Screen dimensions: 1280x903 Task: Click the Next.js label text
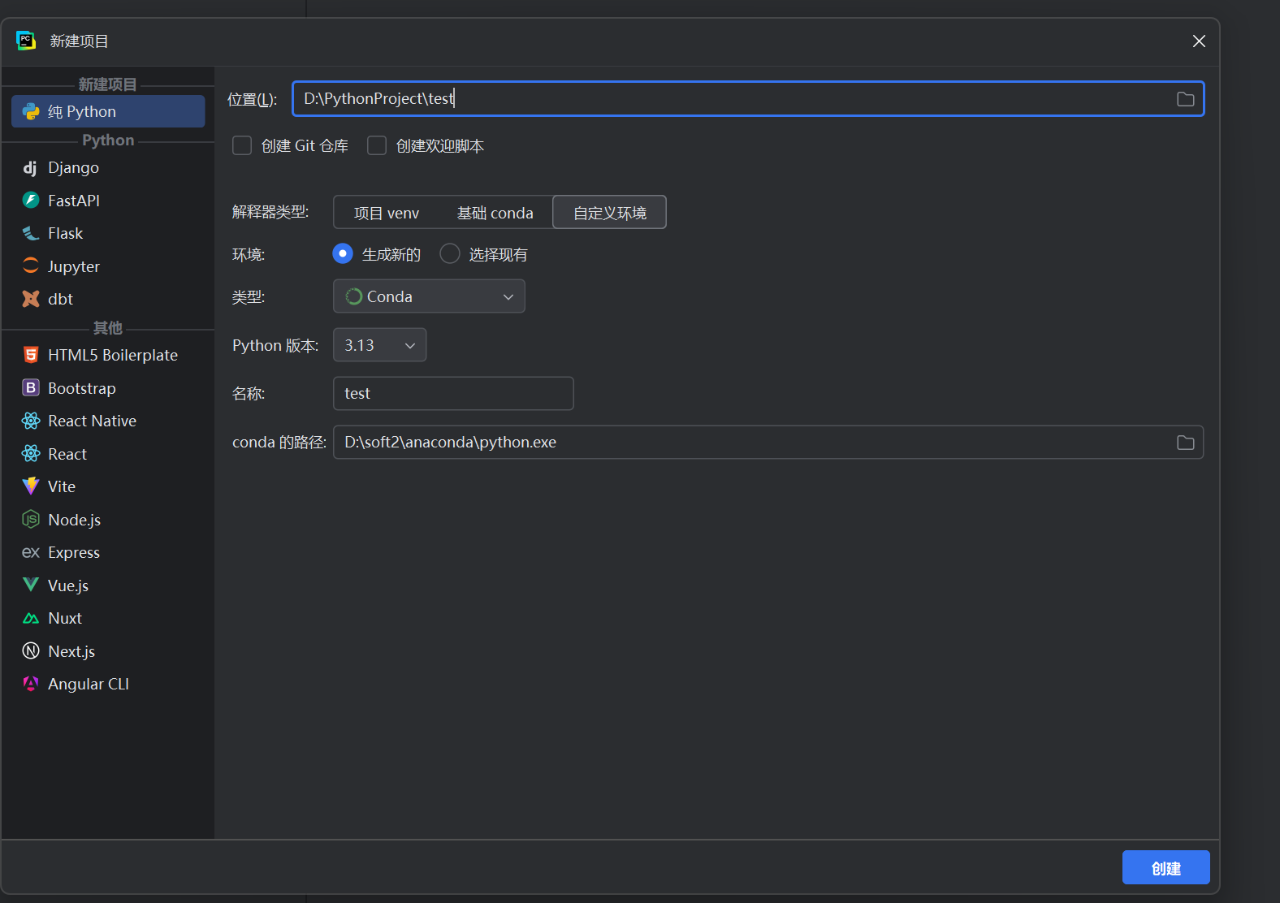coord(71,651)
